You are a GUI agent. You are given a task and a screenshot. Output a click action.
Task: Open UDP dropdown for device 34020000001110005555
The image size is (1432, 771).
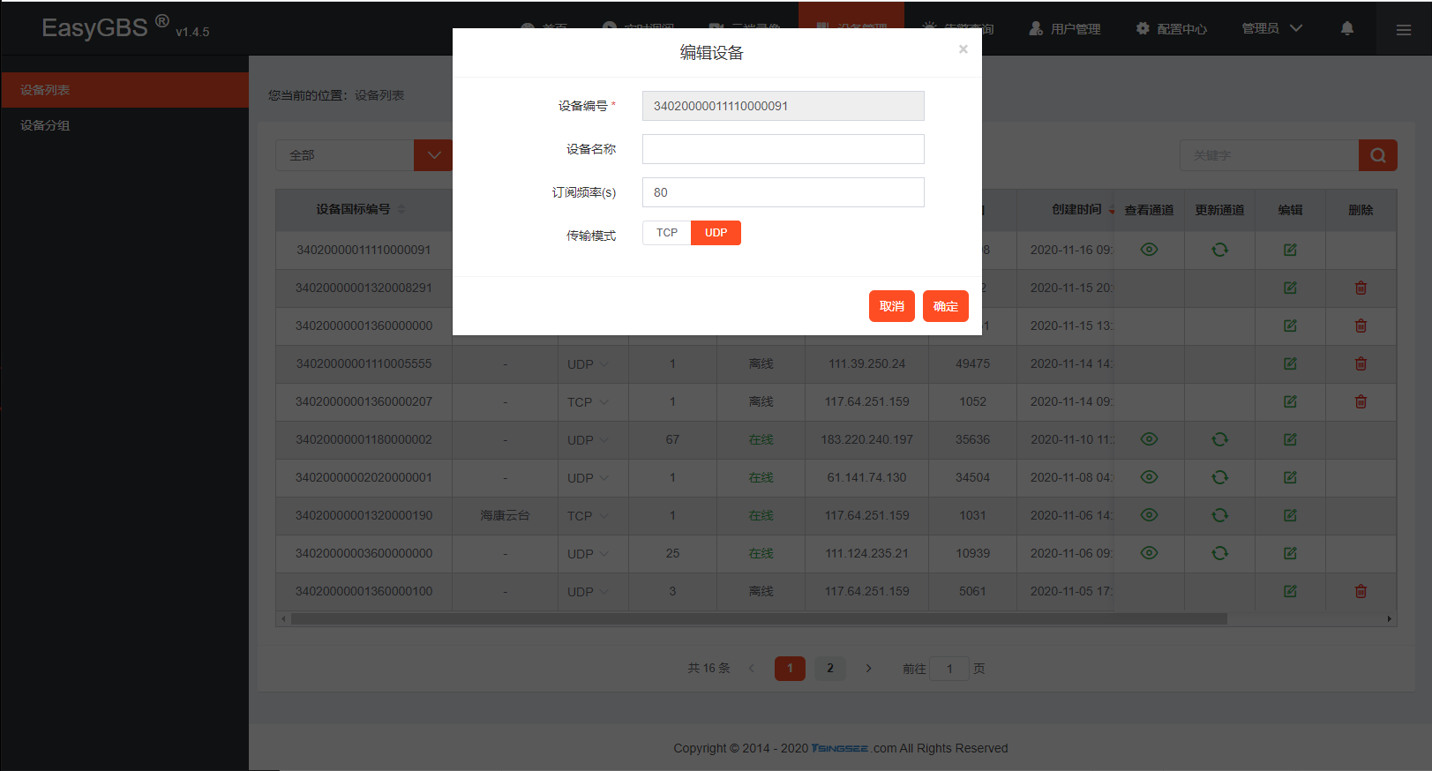[588, 364]
